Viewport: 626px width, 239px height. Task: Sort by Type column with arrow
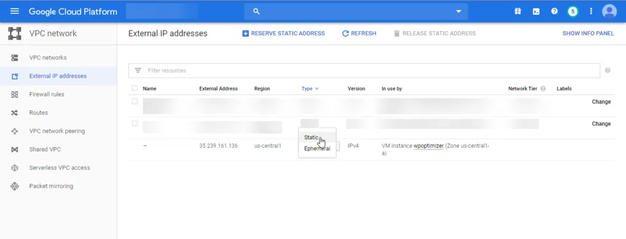pos(310,89)
